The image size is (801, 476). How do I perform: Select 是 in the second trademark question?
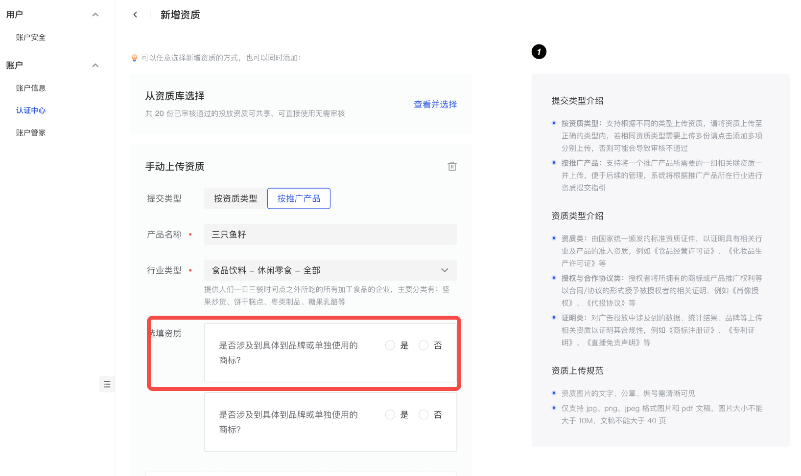pos(390,415)
